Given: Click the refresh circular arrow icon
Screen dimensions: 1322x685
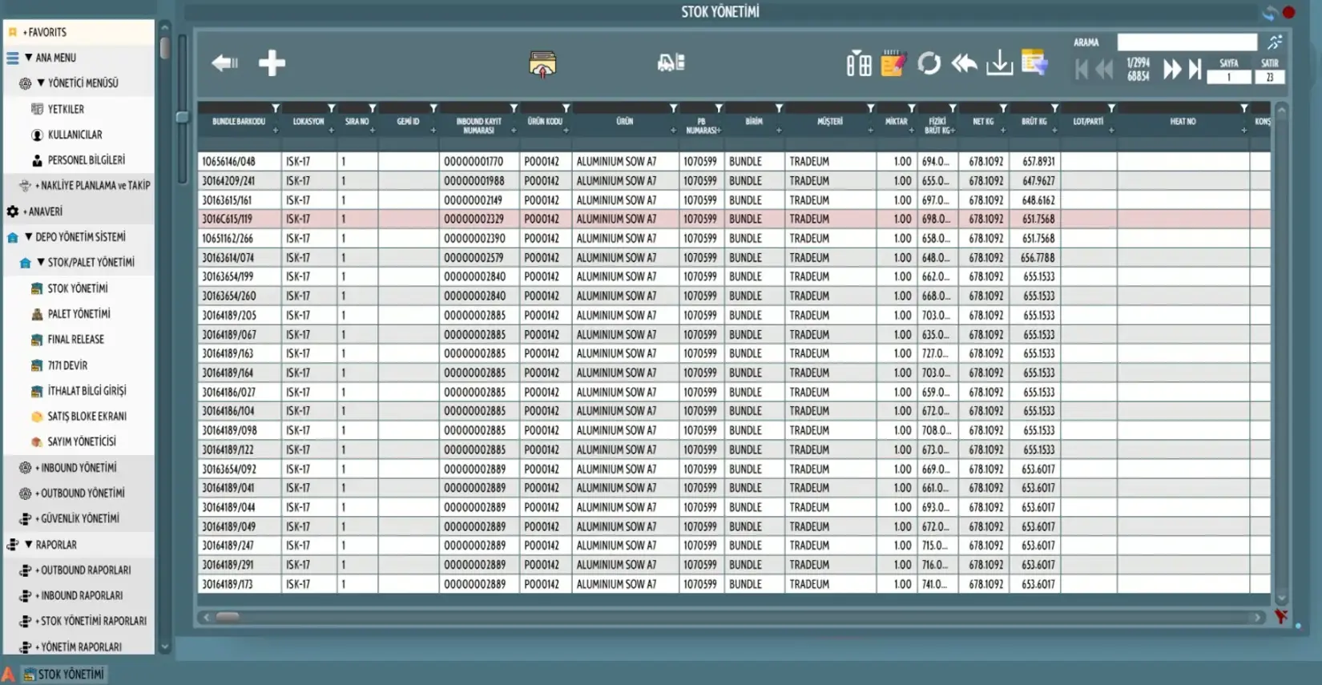Looking at the screenshot, I should [929, 62].
